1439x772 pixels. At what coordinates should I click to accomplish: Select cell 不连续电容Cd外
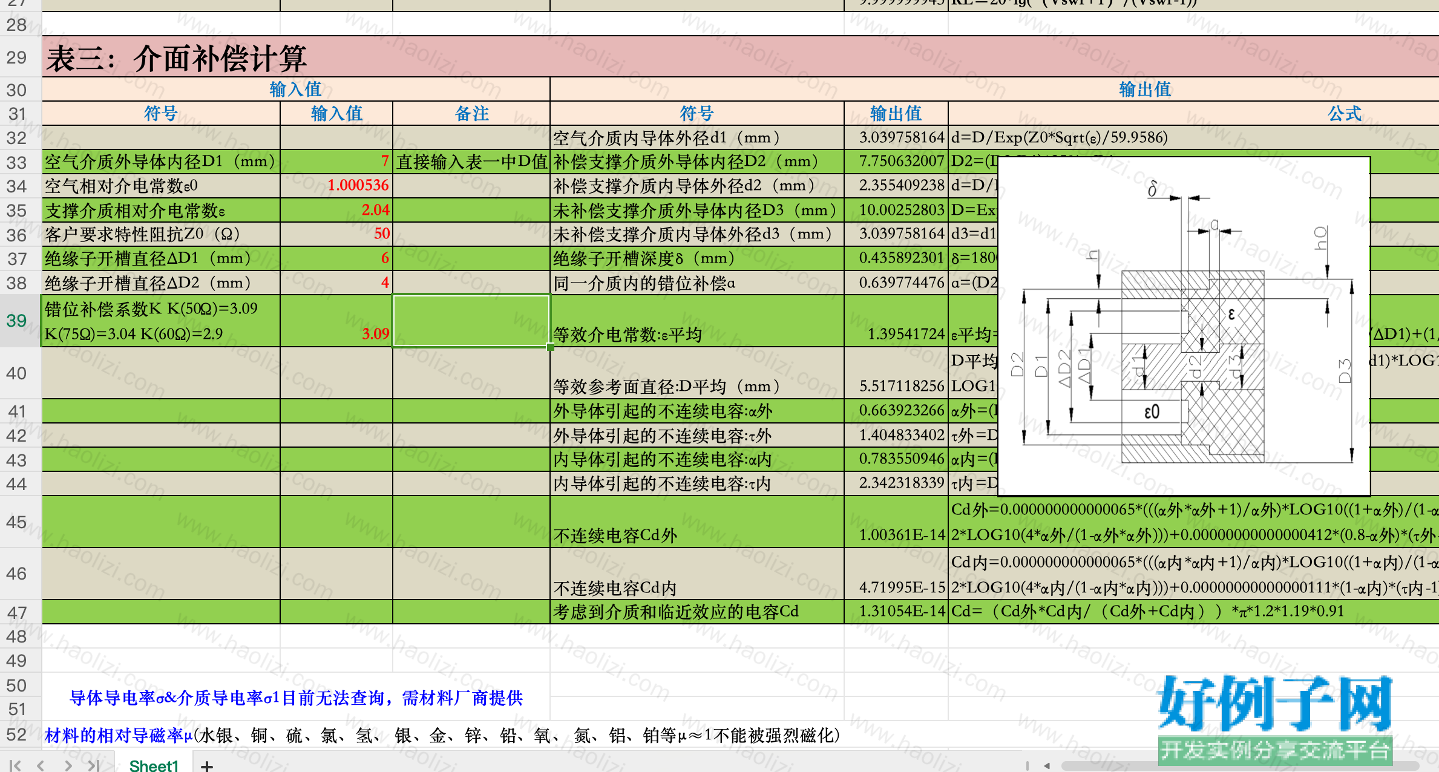[697, 522]
